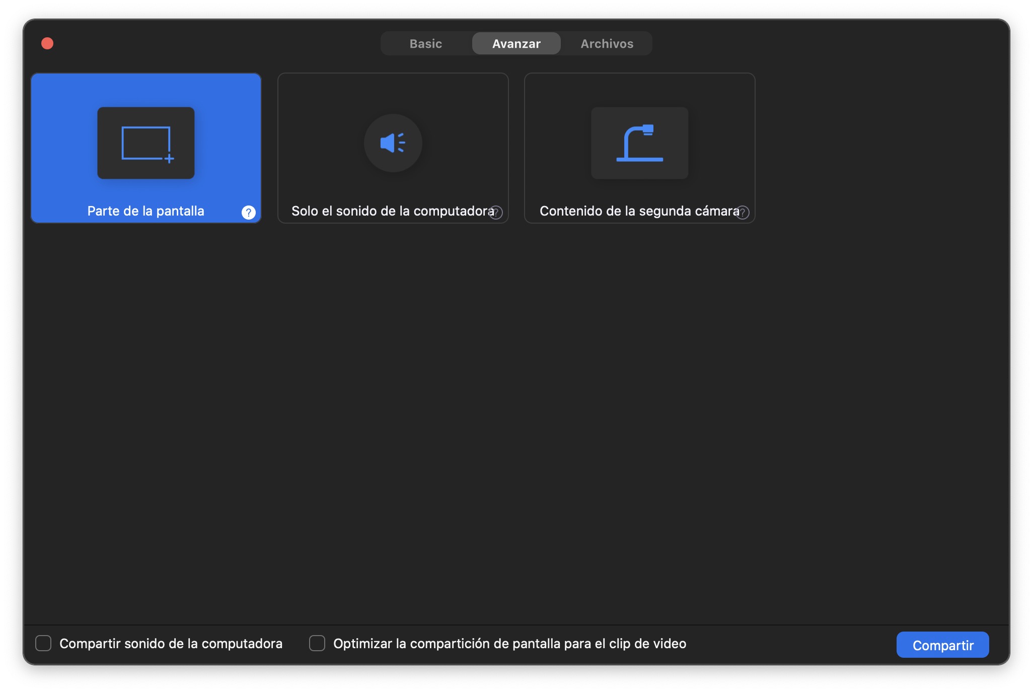Enable Compartir sonido de la computadora checkbox
1033x692 pixels.
coord(44,643)
